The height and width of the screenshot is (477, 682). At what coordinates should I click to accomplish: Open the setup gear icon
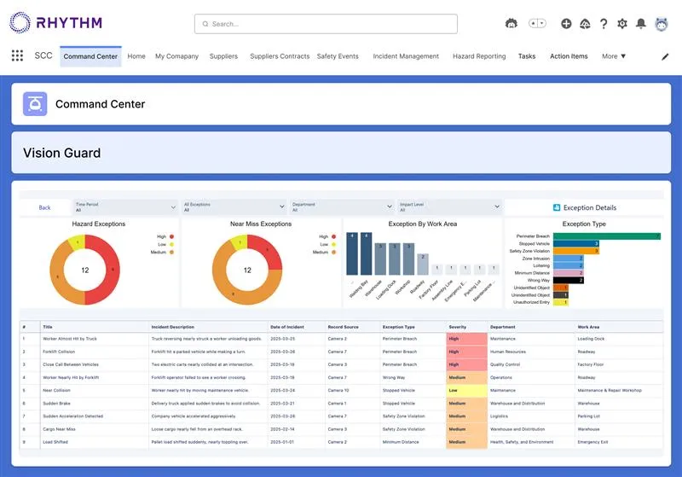[622, 24]
